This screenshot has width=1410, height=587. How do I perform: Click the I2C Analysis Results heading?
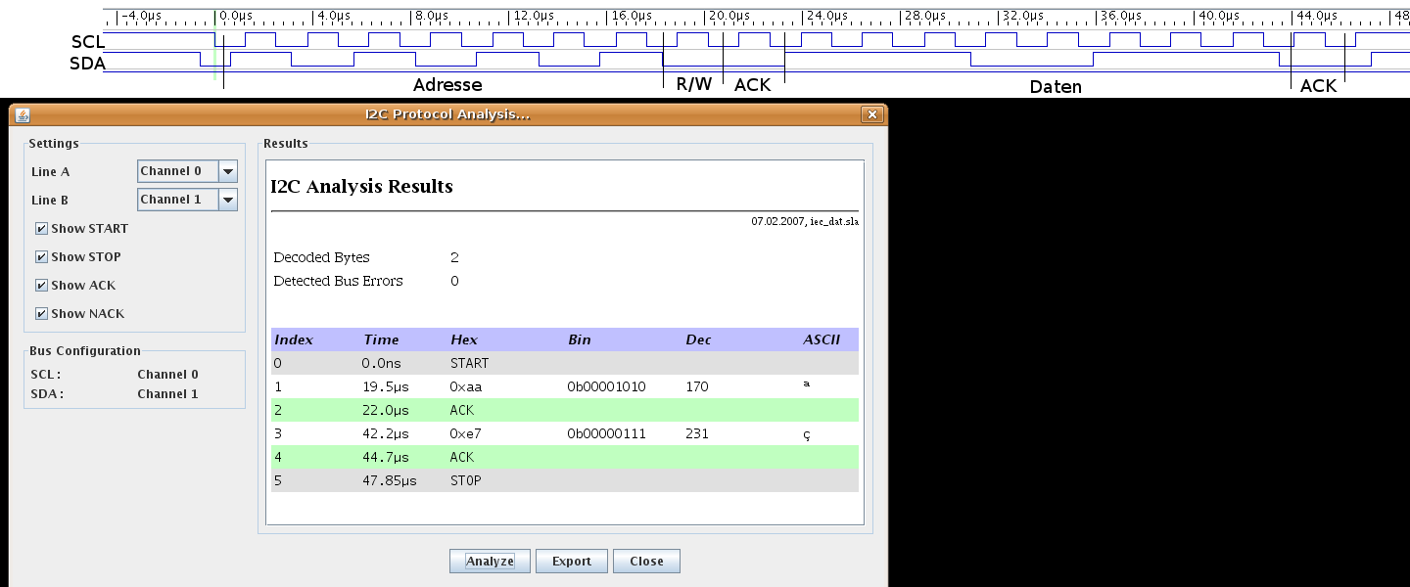[x=361, y=186]
